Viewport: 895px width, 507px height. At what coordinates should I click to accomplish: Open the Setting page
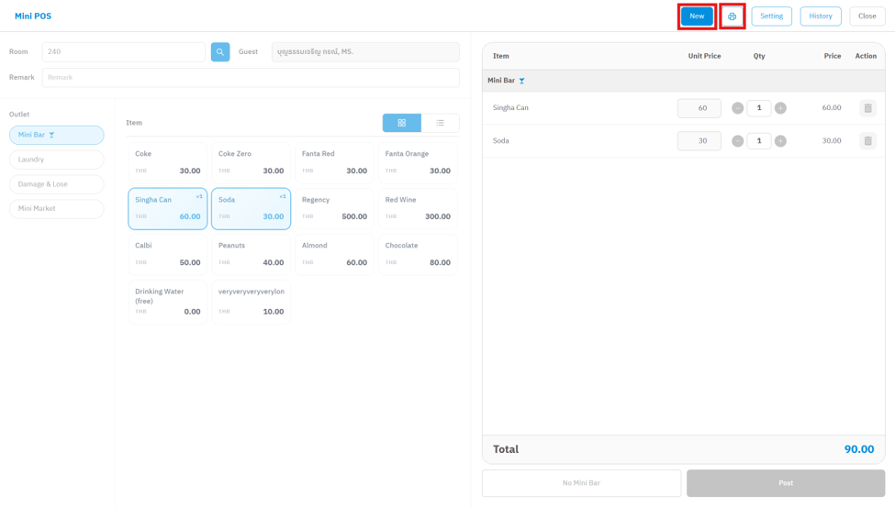[x=771, y=16]
